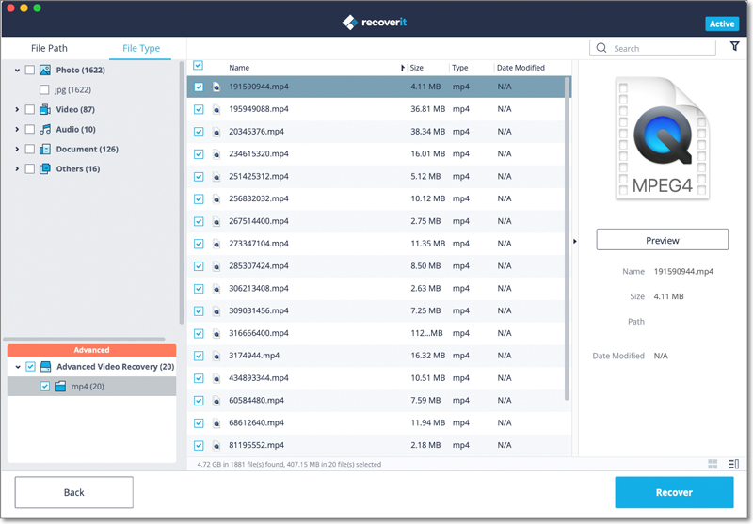Check the Video (87) checkbox
The width and height of the screenshot is (753, 524).
click(30, 109)
